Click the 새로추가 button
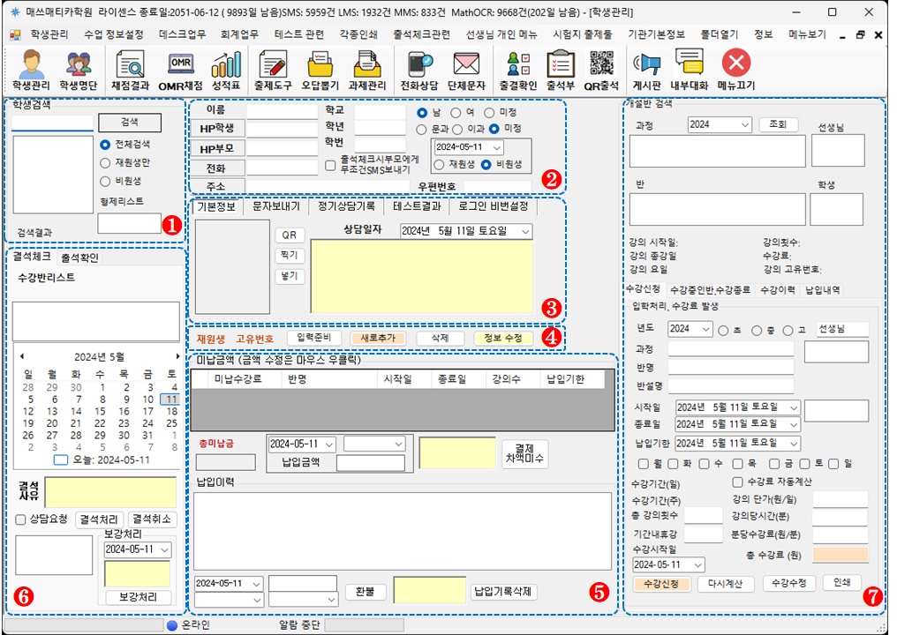 coord(377,338)
